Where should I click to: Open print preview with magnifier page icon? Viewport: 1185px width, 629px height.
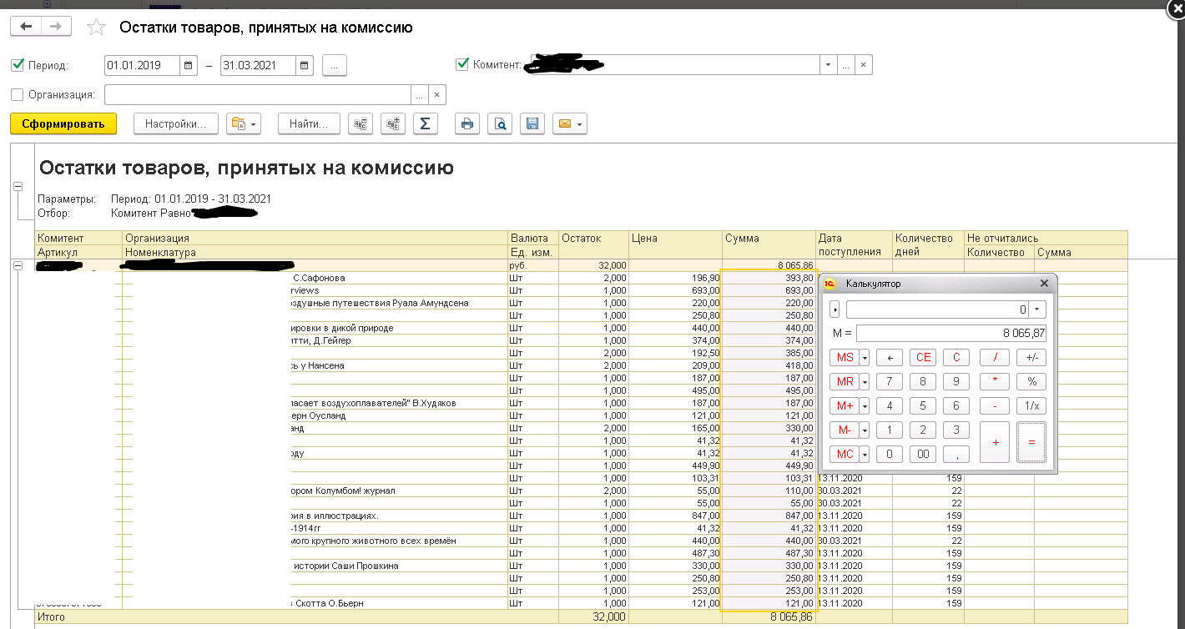coord(500,124)
